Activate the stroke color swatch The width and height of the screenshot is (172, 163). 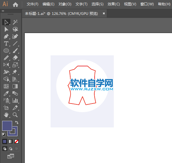pos(15,134)
